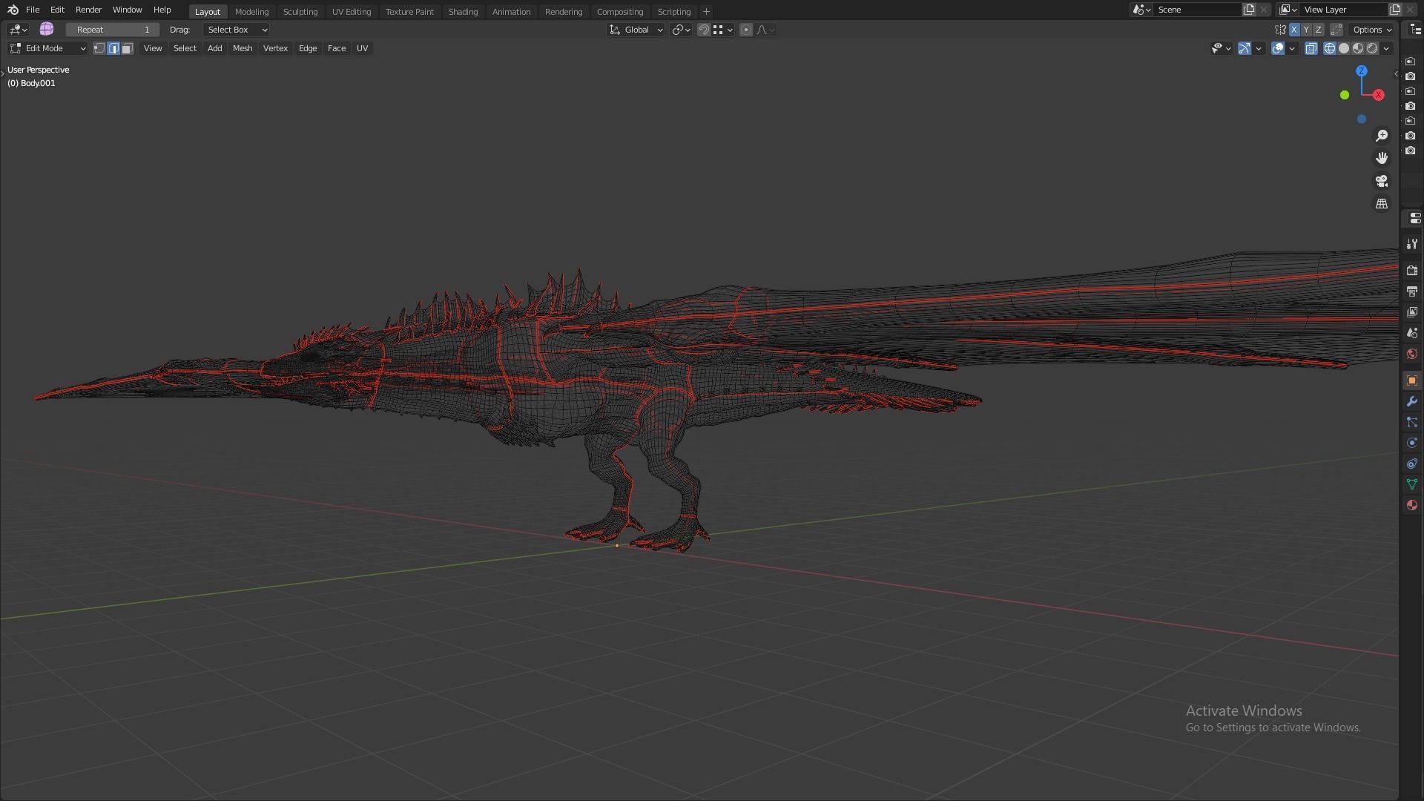The image size is (1424, 801).
Task: Add new workspace with plus button
Action: [706, 12]
